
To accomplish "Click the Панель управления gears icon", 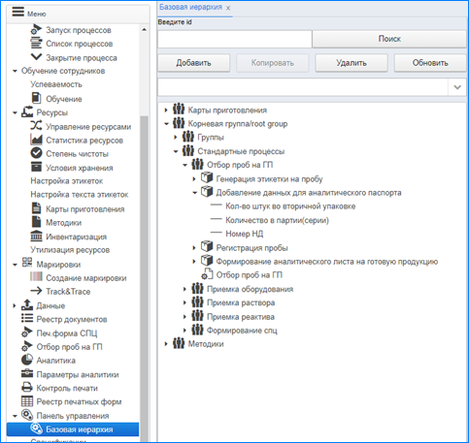I will click(x=27, y=415).
